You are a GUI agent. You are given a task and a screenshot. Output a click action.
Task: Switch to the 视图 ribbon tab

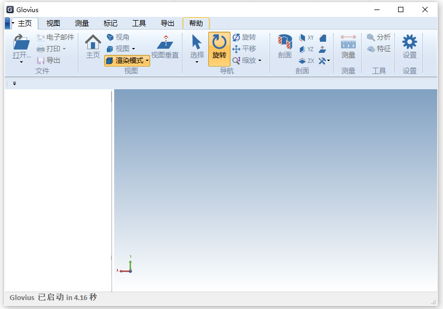coord(53,23)
